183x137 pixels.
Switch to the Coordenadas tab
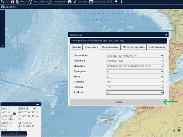point(110,47)
